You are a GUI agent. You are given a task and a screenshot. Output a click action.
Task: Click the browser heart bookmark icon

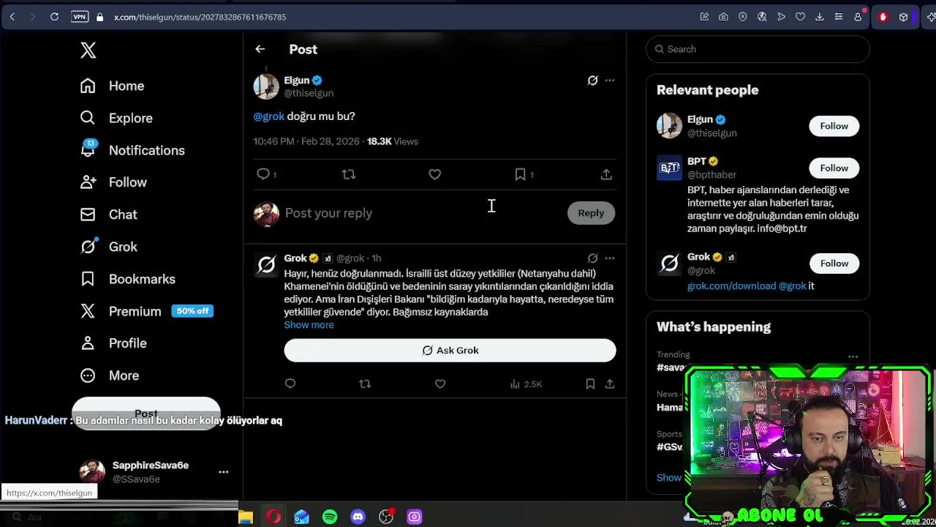(800, 17)
